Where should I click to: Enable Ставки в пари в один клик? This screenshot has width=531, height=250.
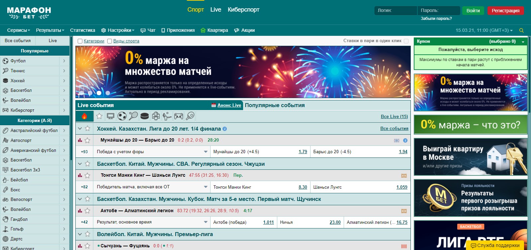point(406,41)
